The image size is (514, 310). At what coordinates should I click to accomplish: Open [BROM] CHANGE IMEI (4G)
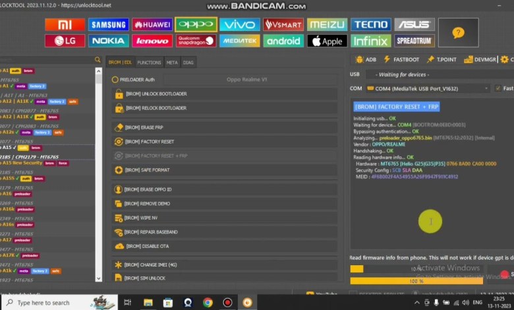(224, 264)
